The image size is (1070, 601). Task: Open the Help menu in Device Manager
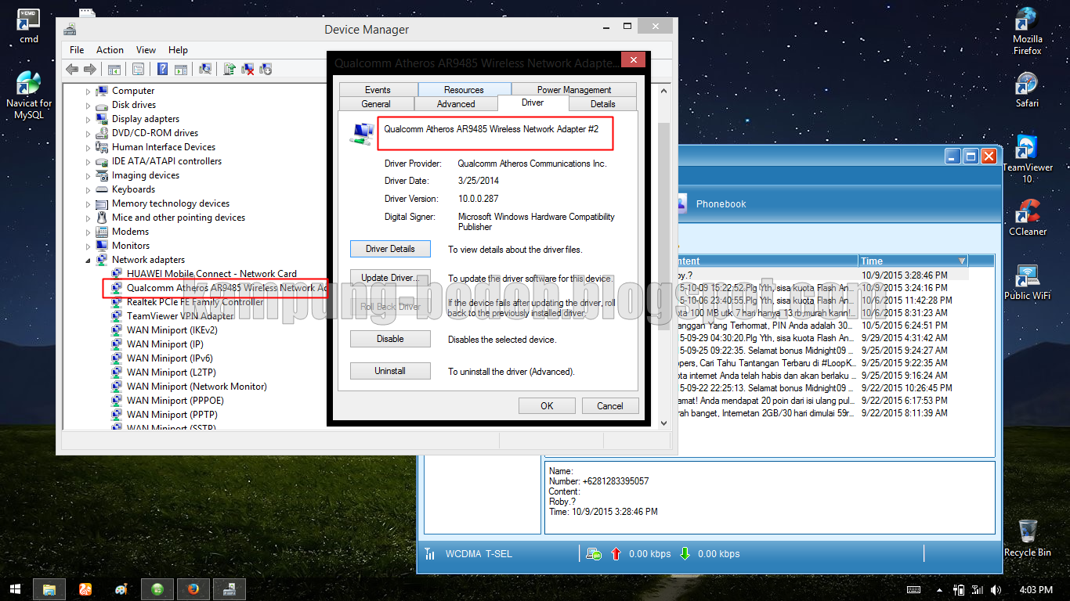tap(178, 50)
